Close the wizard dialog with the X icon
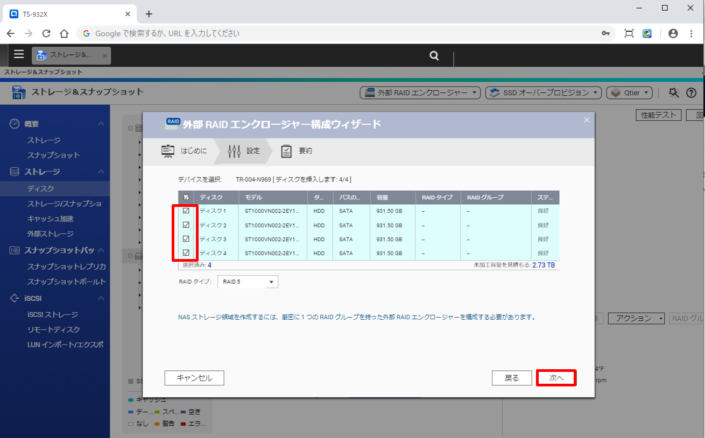Image resolution: width=705 pixels, height=438 pixels. pos(587,120)
